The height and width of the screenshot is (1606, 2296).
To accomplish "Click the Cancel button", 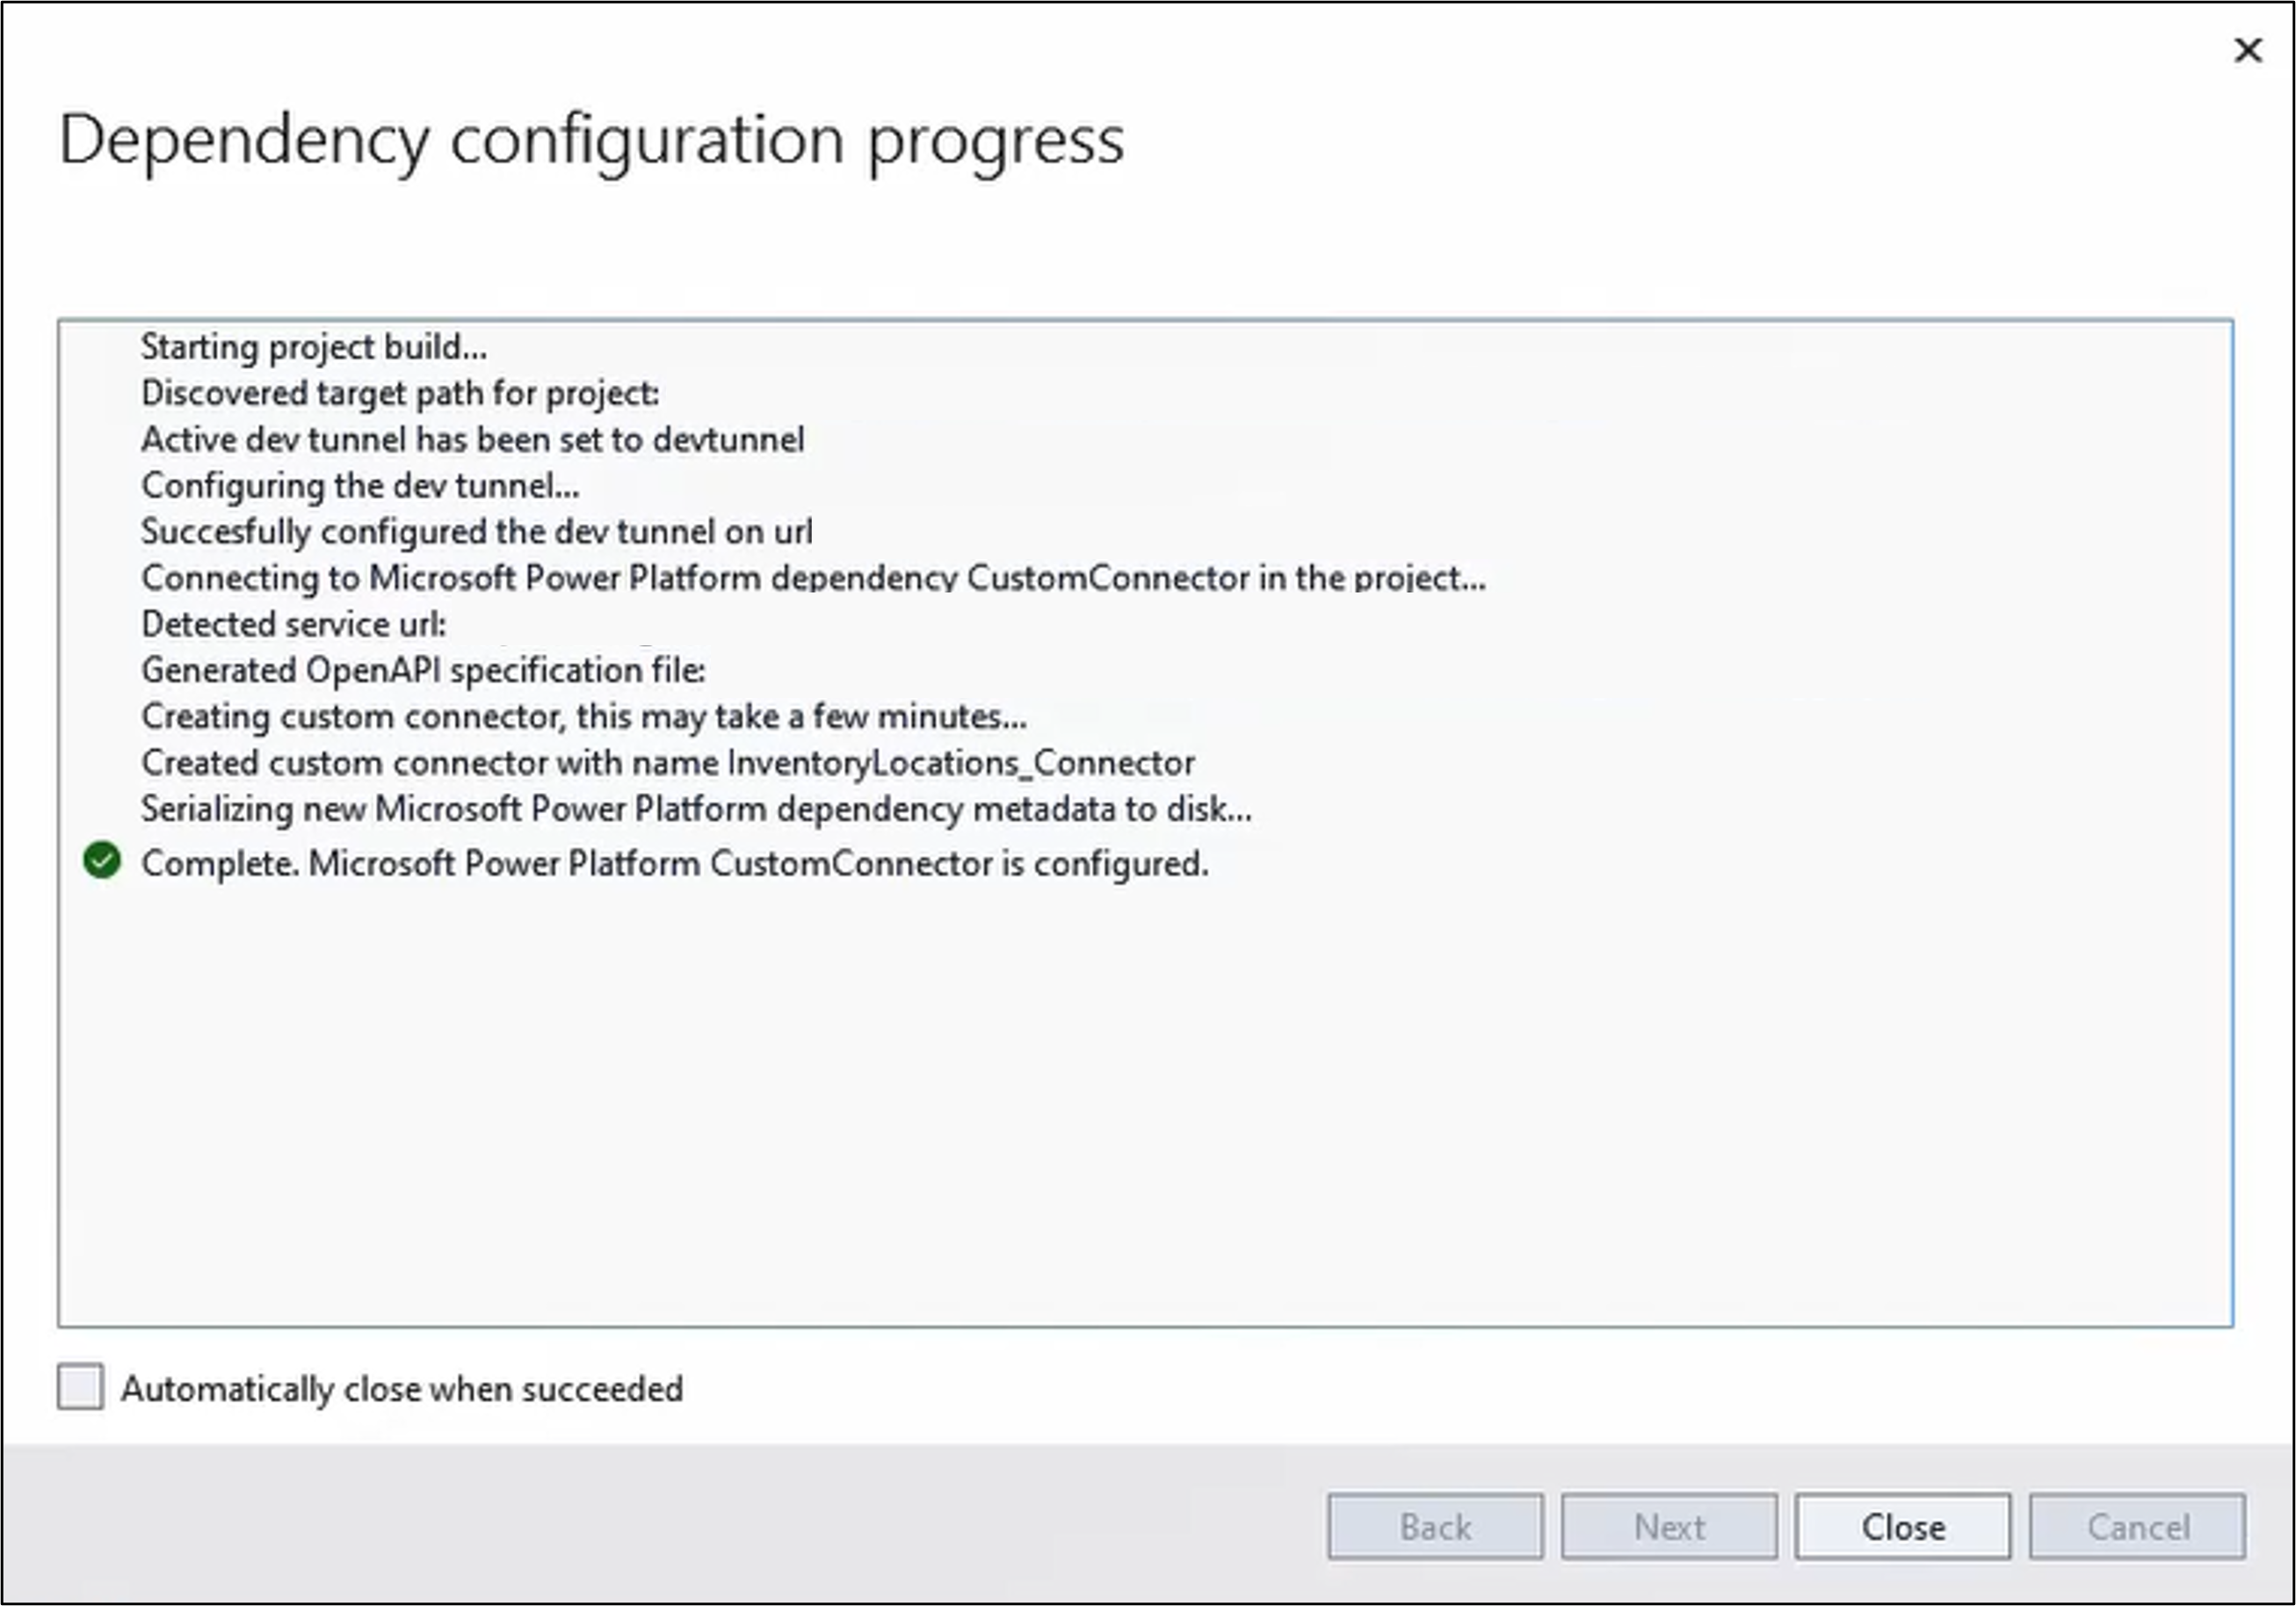I will pos(2137,1527).
